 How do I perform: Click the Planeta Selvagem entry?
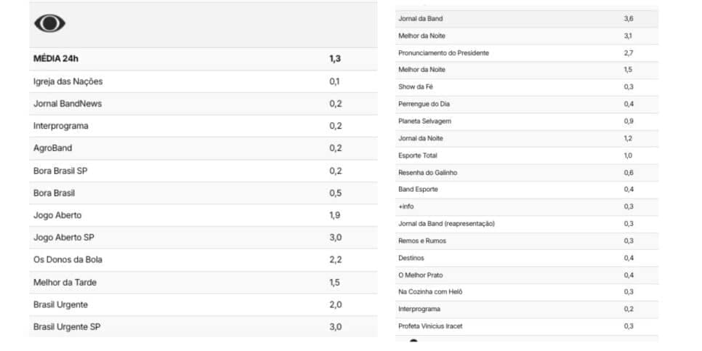tap(527, 121)
